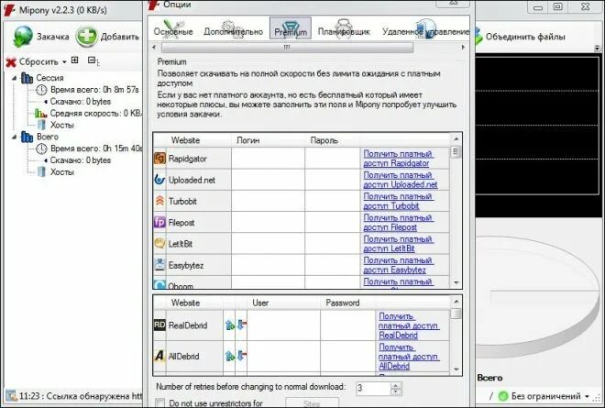
Task: Toggle Do not use unrestrictors for checkbox
Action: pos(159,403)
